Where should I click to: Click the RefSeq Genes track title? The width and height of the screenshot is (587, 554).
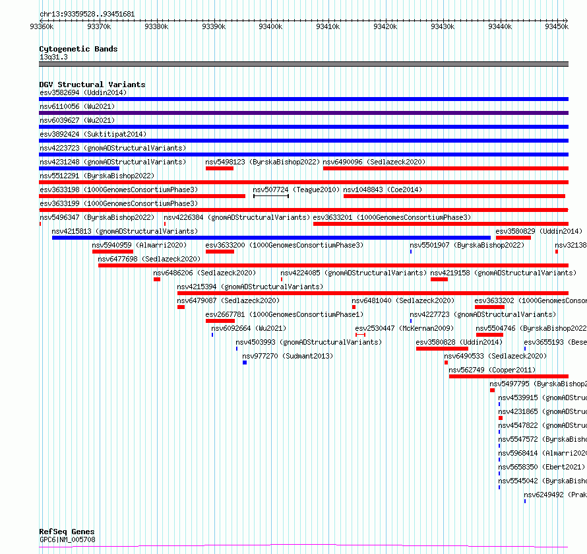[x=67, y=532]
